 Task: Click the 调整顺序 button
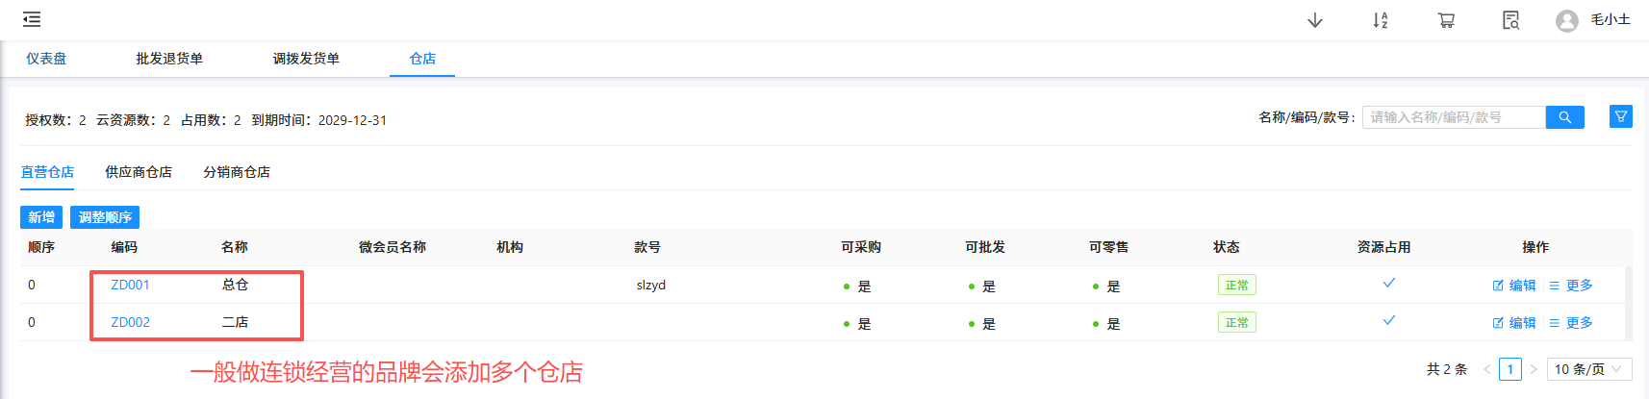pyautogui.click(x=105, y=217)
